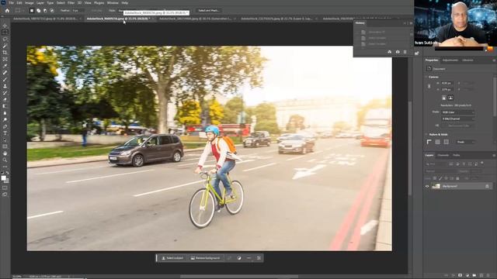This screenshot has width=497, height=279.
Task: Select the Frame tool
Action: coord(5,59)
